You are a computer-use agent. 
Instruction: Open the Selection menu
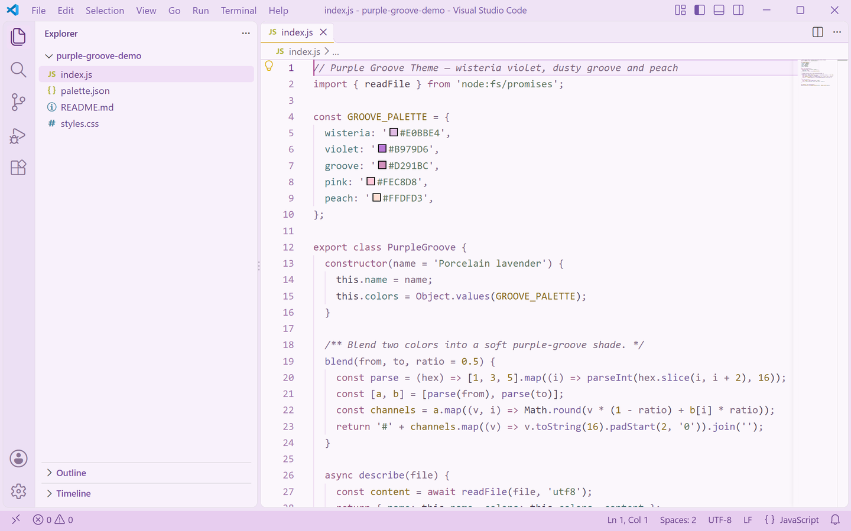point(105,11)
